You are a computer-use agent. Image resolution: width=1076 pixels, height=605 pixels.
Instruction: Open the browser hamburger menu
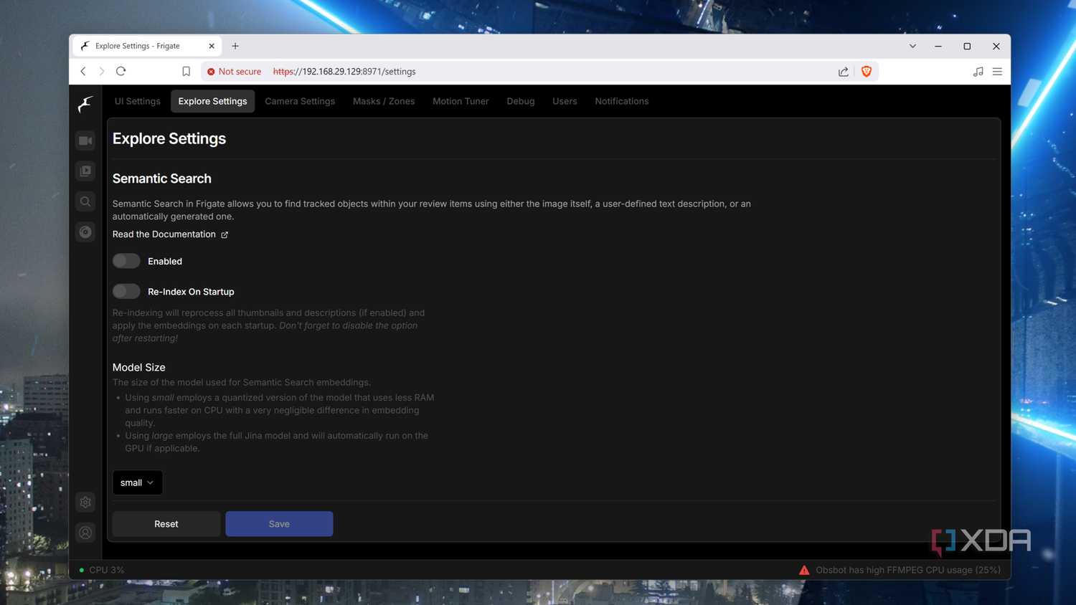[x=997, y=72]
